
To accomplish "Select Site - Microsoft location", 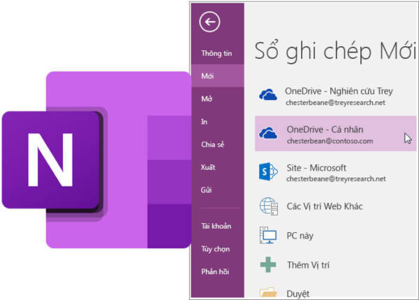I will pos(335,172).
